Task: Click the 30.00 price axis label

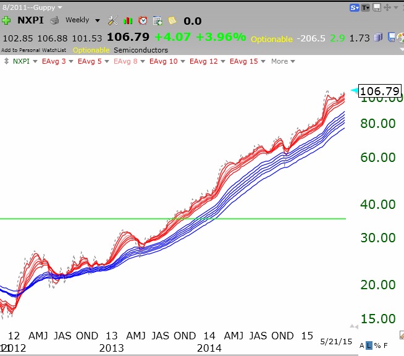Action: (377, 238)
